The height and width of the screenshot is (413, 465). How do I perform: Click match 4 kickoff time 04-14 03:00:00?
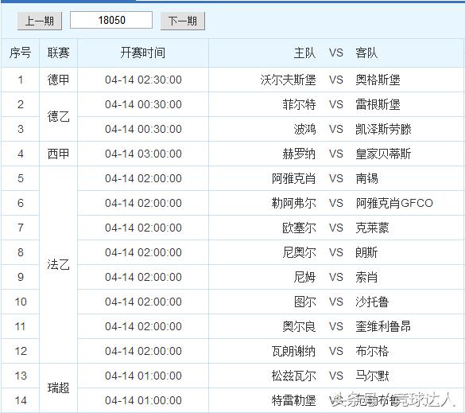coord(143,154)
